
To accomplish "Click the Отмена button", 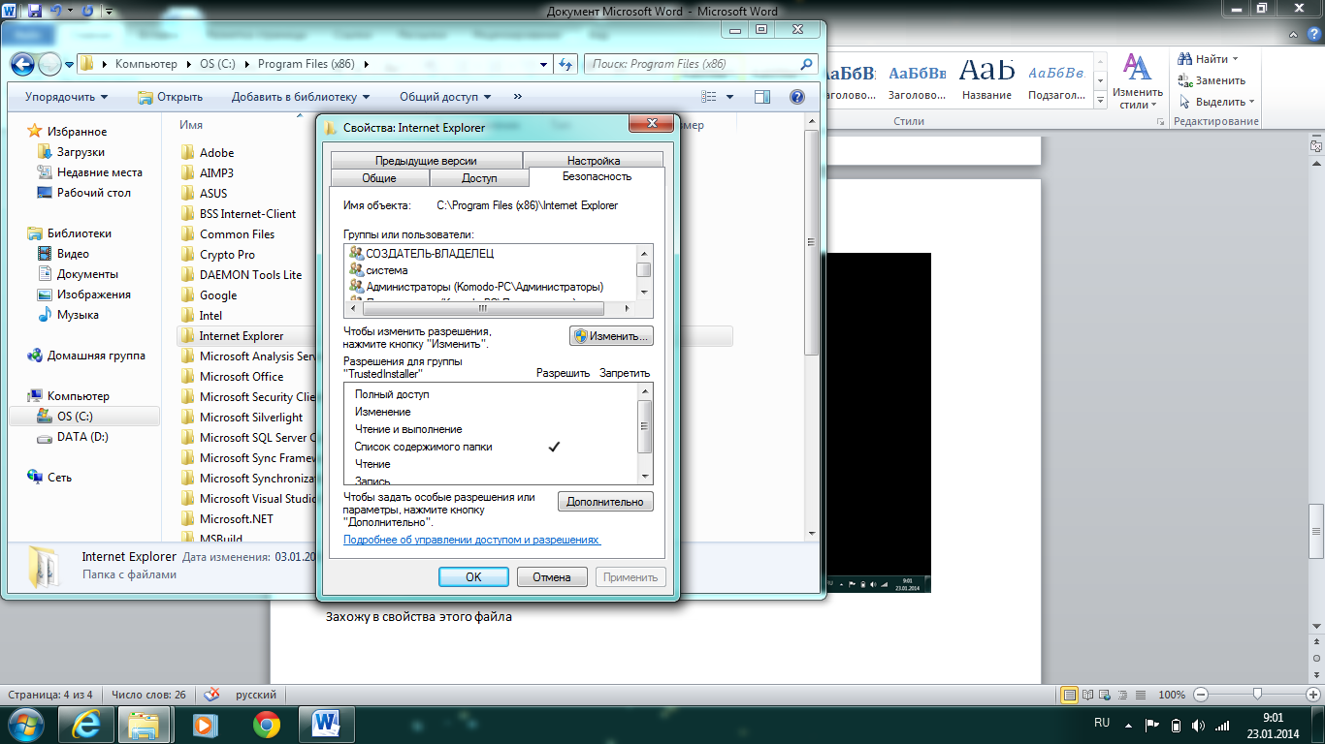I will (x=552, y=576).
